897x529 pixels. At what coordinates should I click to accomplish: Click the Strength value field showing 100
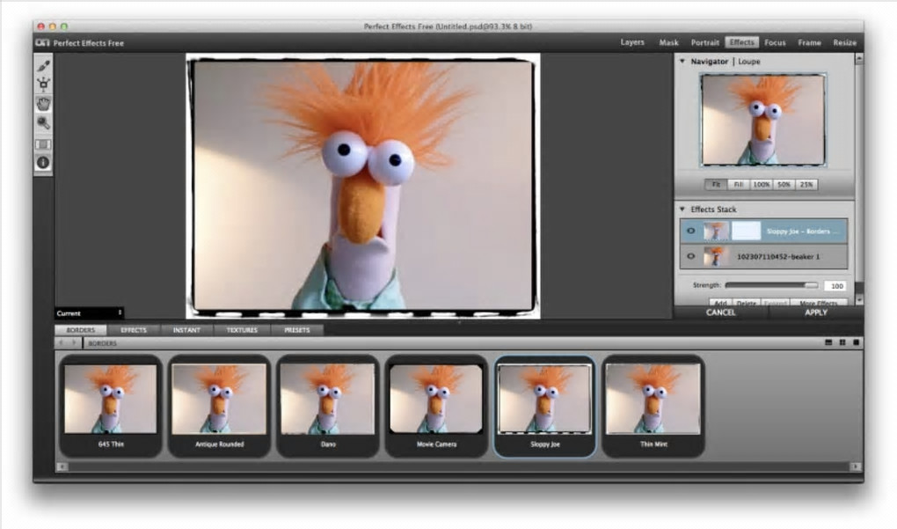(x=836, y=286)
